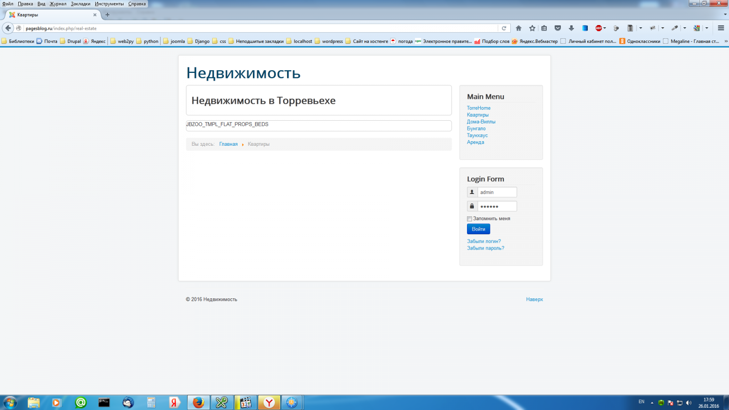The width and height of the screenshot is (729, 410).
Task: Click the back navigation arrow
Action: pos(8,28)
